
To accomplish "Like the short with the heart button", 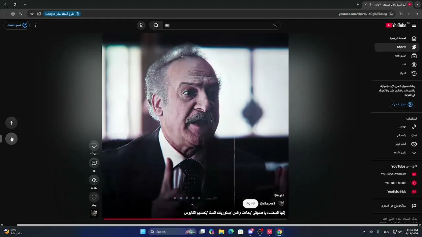I will [94, 146].
